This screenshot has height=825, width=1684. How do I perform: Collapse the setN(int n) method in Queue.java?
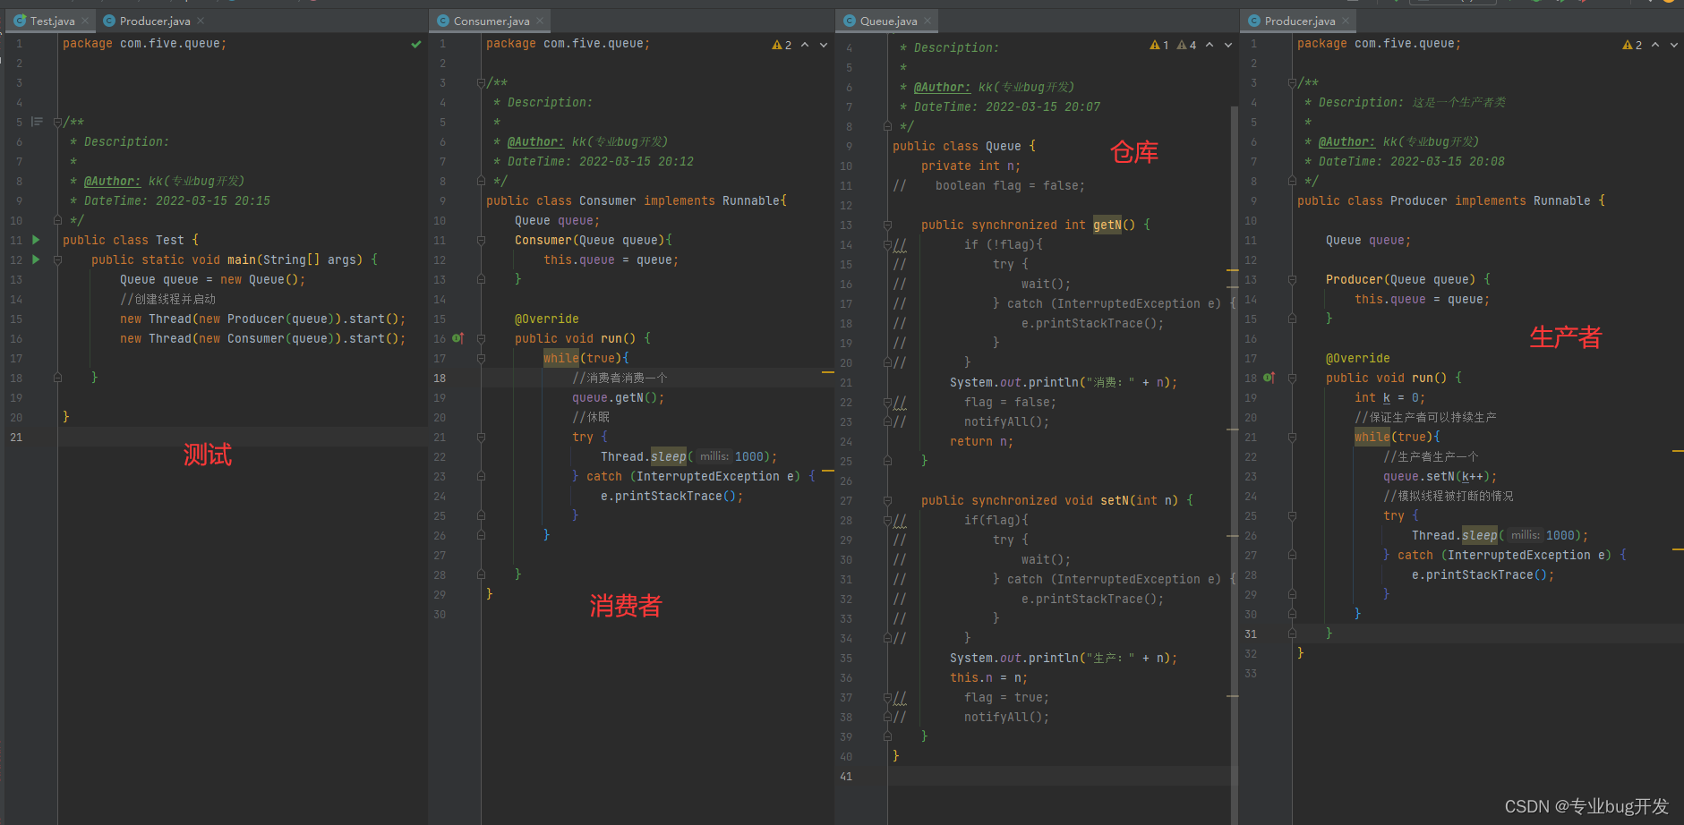[887, 500]
